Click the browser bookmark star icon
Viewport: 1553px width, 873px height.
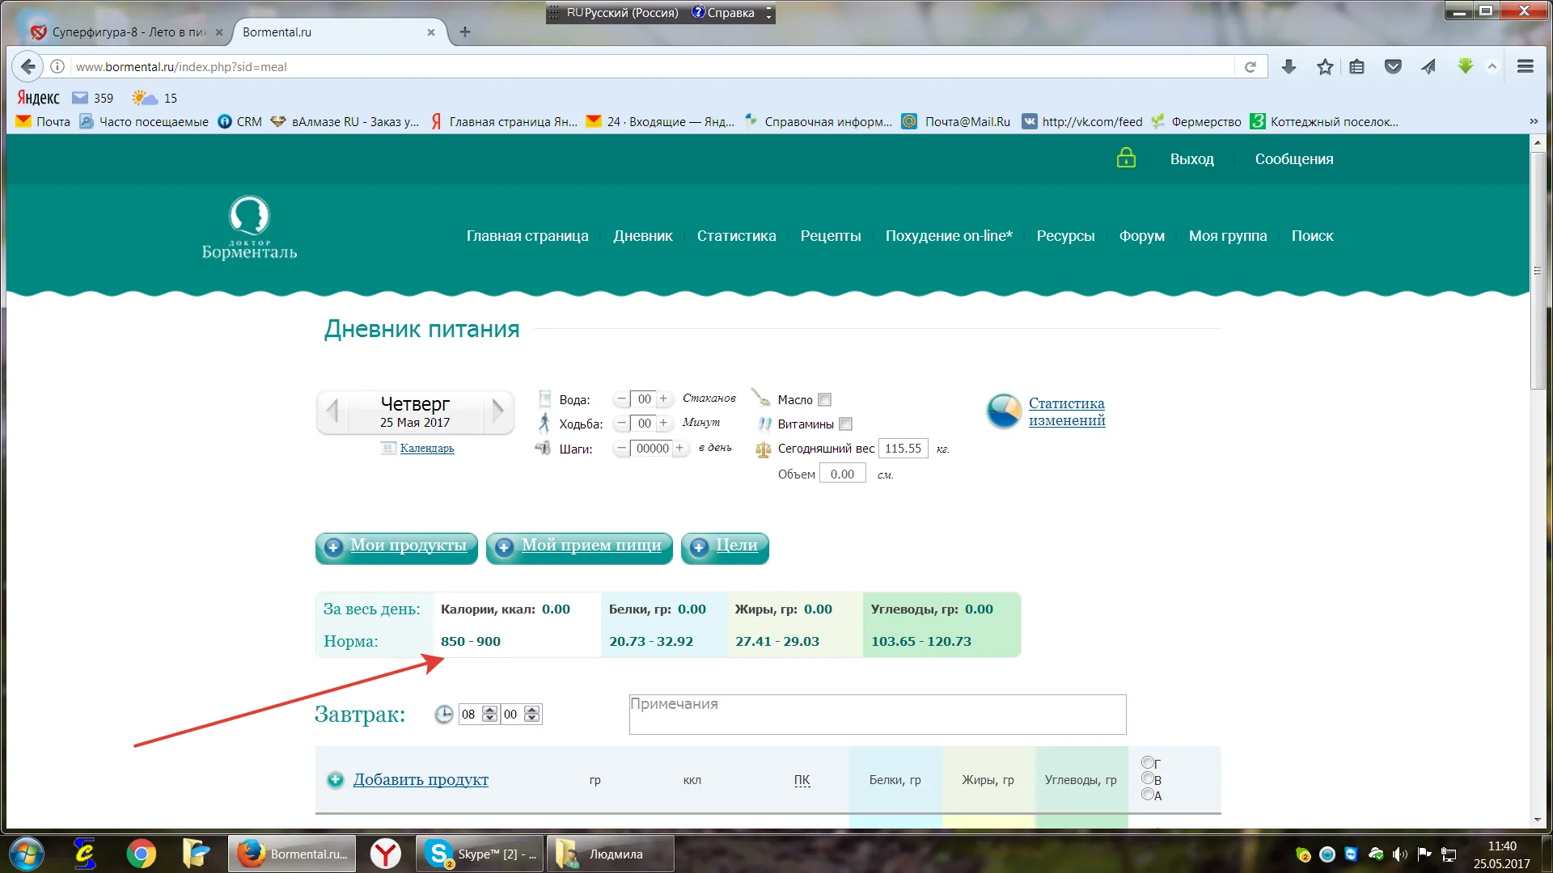coord(1324,67)
